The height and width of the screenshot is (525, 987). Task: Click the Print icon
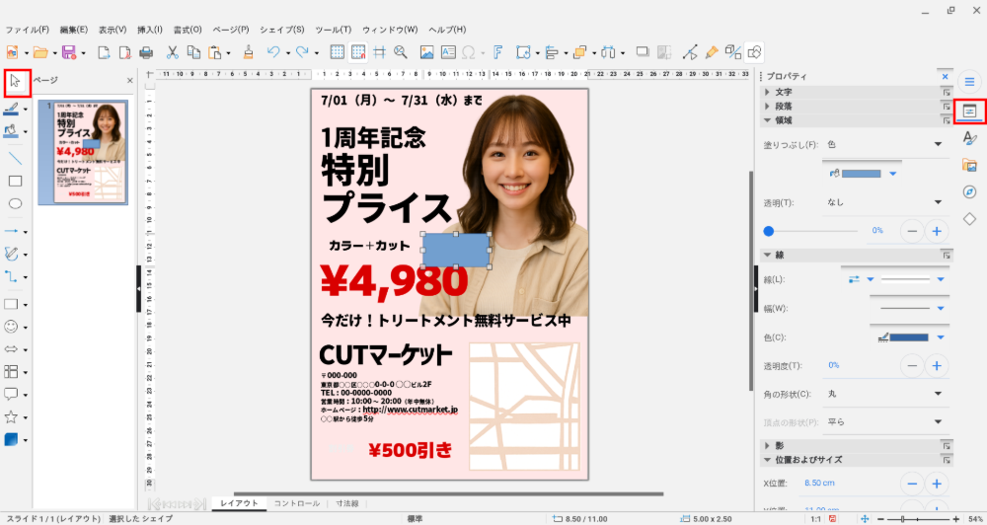pos(146,52)
